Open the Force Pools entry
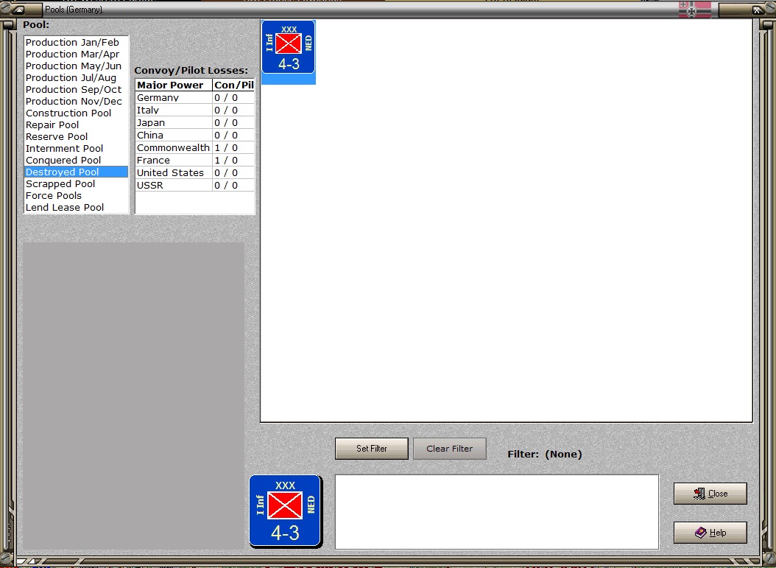 click(77, 196)
